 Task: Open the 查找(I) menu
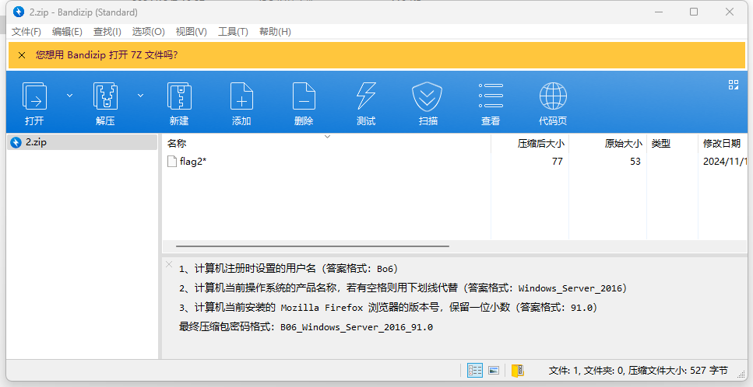pyautogui.click(x=107, y=32)
